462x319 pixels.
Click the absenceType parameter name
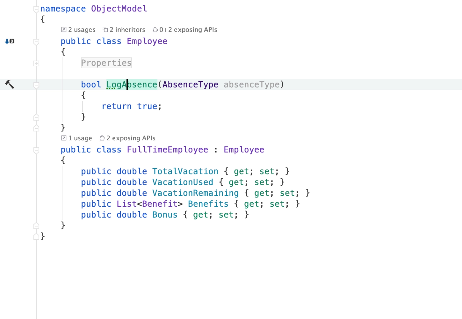tap(251, 85)
